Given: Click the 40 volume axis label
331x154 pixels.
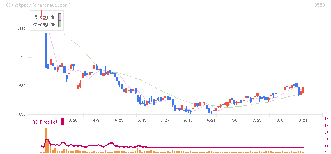Looking at the screenshot, I should point(326,125).
